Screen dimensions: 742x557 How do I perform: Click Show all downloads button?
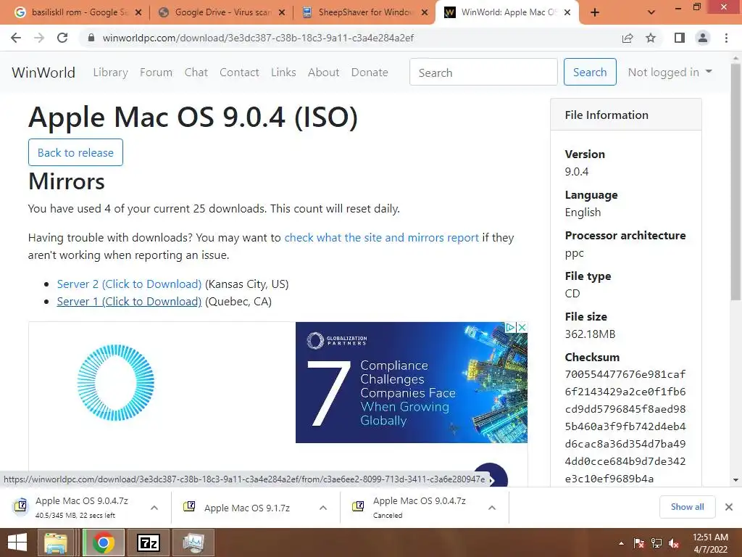[x=687, y=507]
